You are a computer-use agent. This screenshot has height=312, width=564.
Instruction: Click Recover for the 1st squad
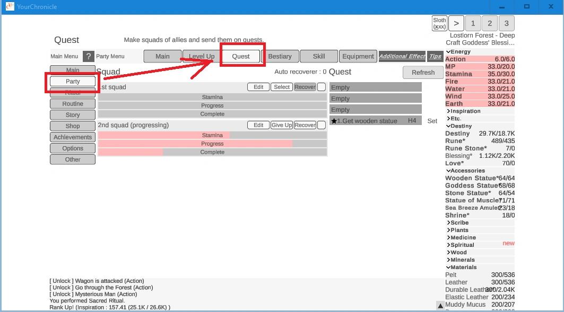point(305,87)
